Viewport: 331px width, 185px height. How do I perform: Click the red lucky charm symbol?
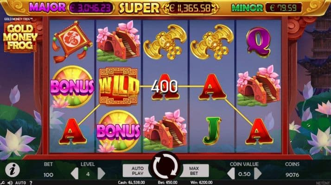[72, 41]
